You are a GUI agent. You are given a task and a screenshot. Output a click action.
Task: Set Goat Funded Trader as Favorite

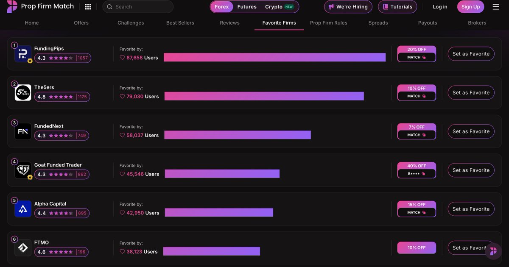471,170
